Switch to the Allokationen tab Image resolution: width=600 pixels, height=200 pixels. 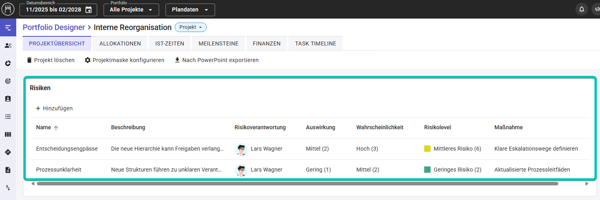[120, 43]
